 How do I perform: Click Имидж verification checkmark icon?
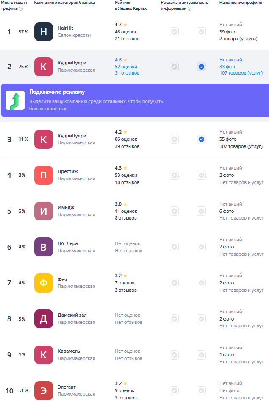201,211
